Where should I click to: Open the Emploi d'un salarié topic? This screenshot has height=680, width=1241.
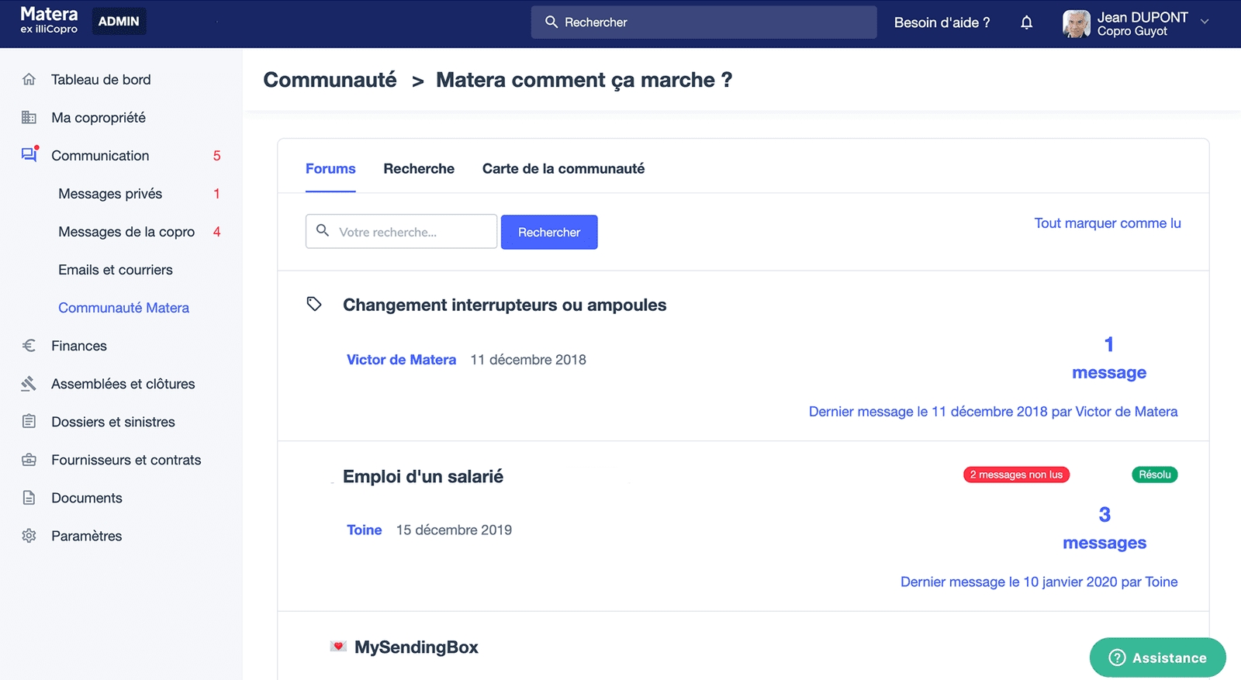pyautogui.click(x=423, y=476)
